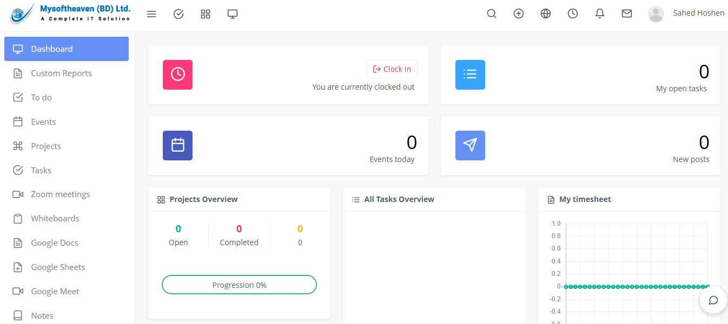Click the clock icon in top bar

click(x=573, y=14)
